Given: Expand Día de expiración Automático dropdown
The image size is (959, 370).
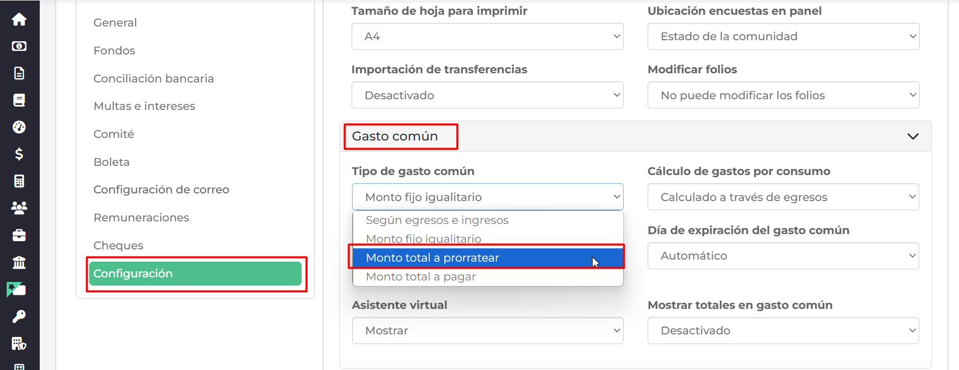Looking at the screenshot, I should click(783, 255).
